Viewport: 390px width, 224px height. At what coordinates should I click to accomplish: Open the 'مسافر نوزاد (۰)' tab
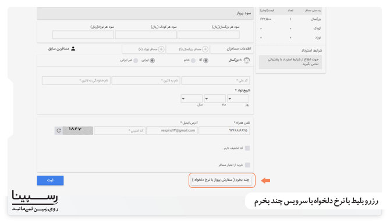click(144, 49)
